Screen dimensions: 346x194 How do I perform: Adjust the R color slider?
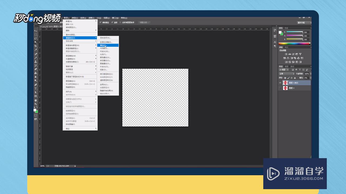point(294,32)
